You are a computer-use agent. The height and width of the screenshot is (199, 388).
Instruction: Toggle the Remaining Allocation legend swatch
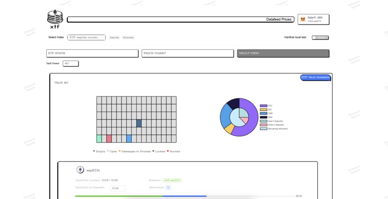[x=263, y=129]
